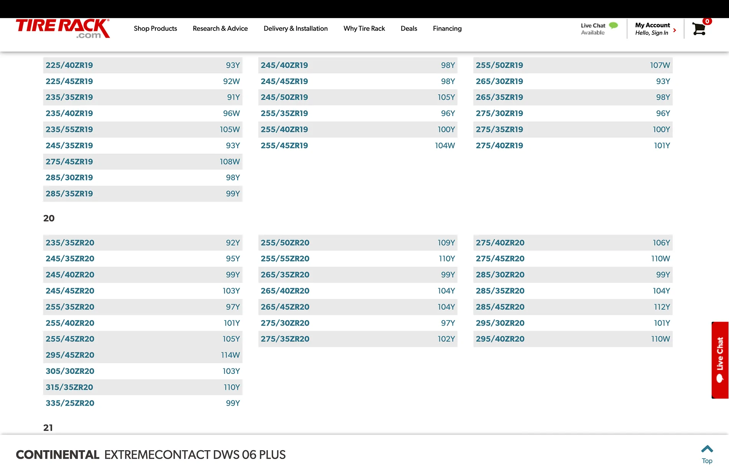
Task: Select tire size 255/55ZR20
Action: click(358, 259)
